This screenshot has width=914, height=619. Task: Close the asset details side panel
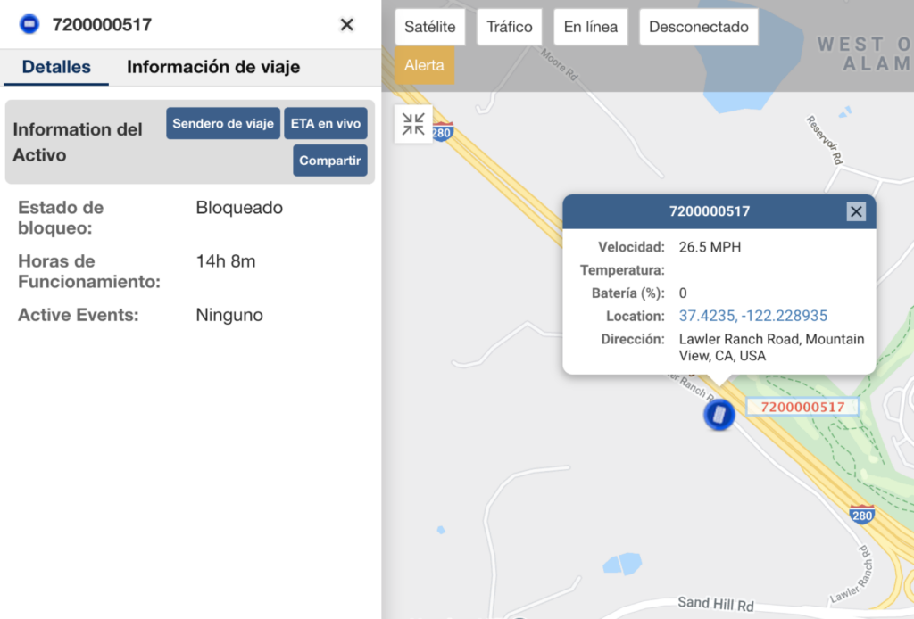[x=347, y=25]
